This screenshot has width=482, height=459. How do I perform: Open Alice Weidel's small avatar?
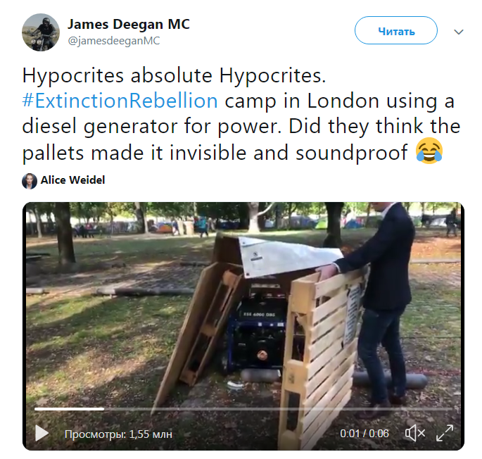30,181
